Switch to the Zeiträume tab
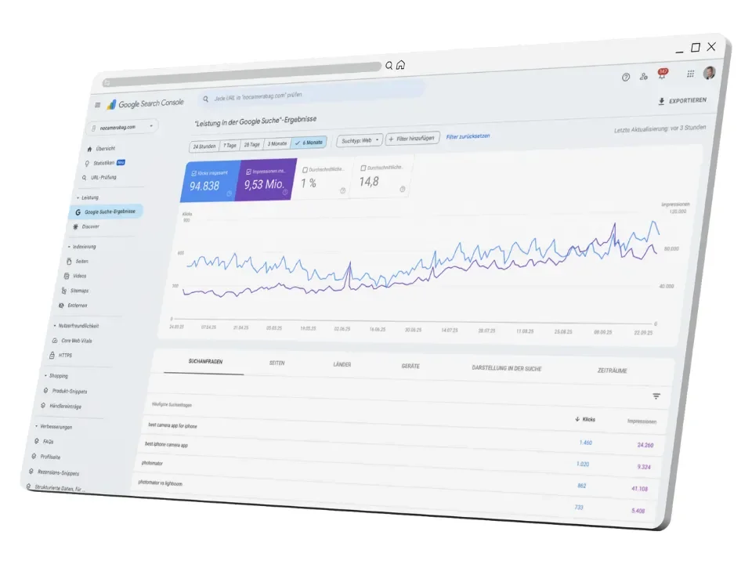The width and height of the screenshot is (752, 564). coord(612,371)
